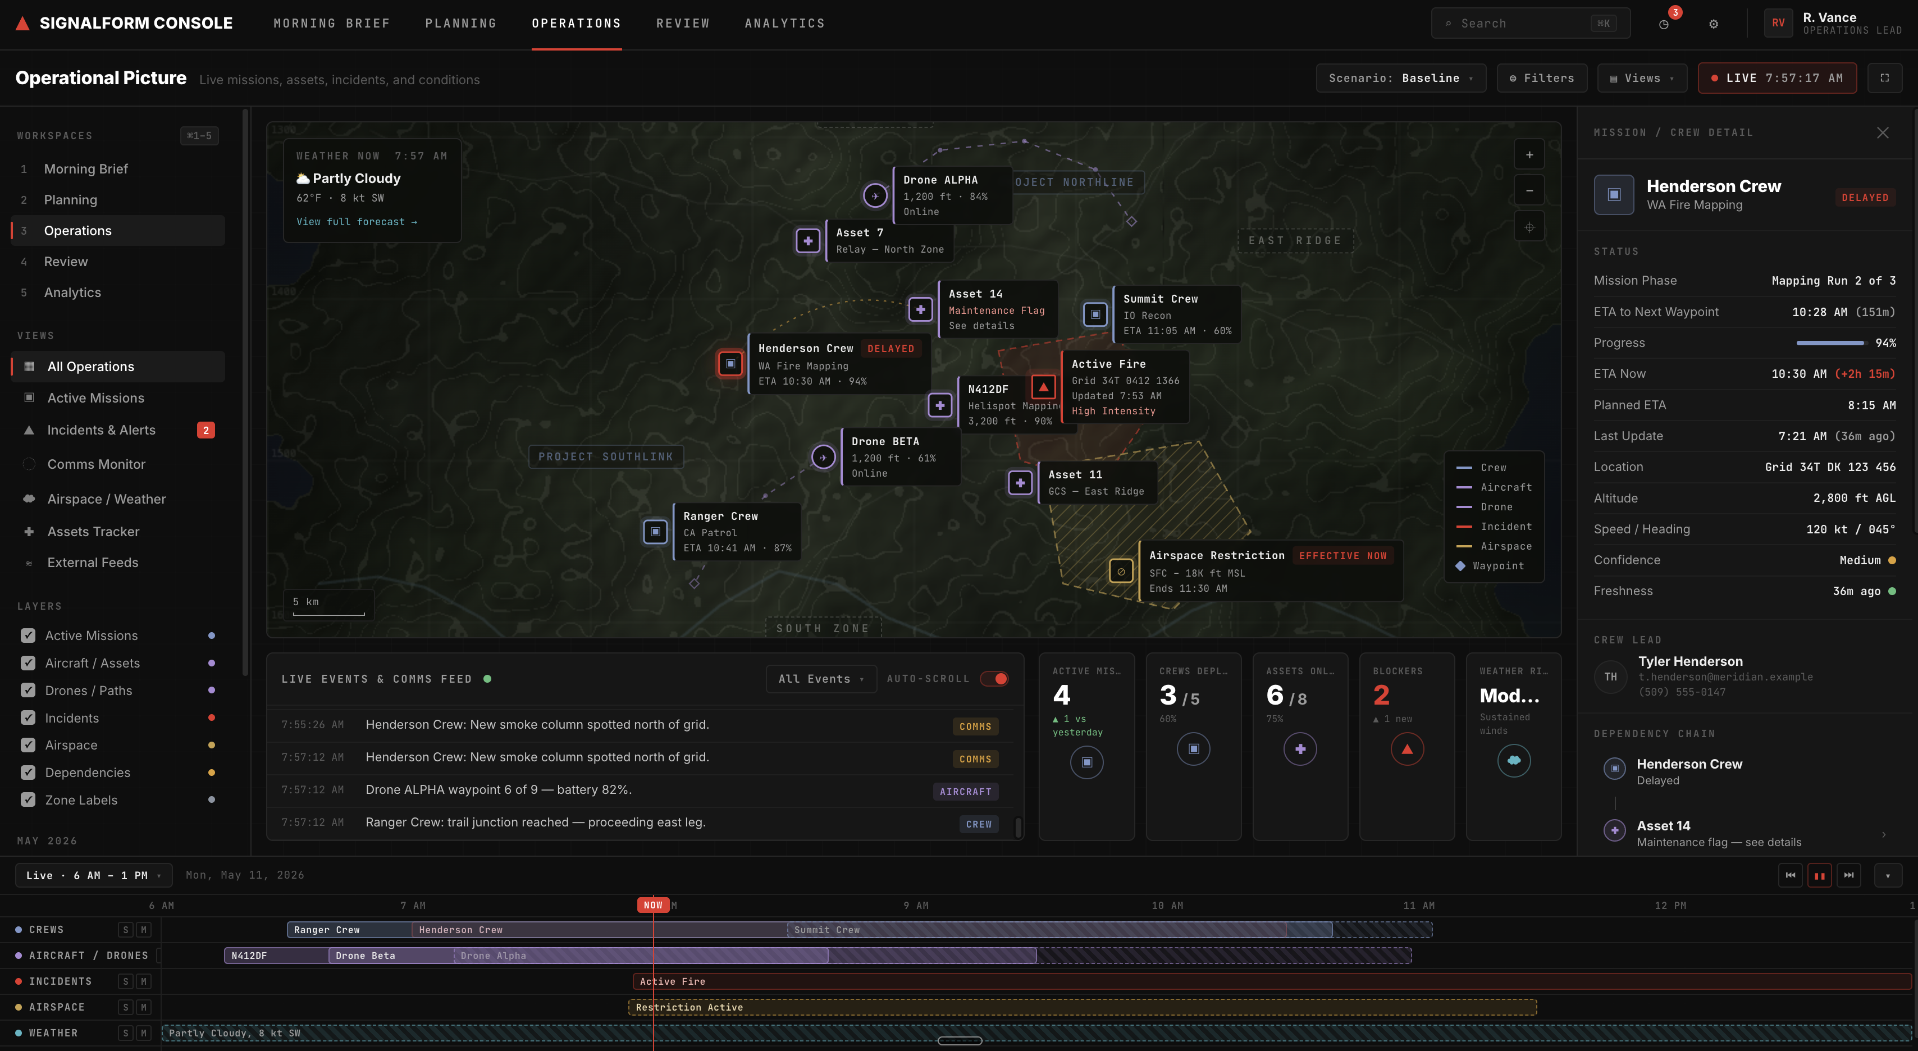Mute the Incidents timeline track
This screenshot has width=1918, height=1051.
[144, 982]
